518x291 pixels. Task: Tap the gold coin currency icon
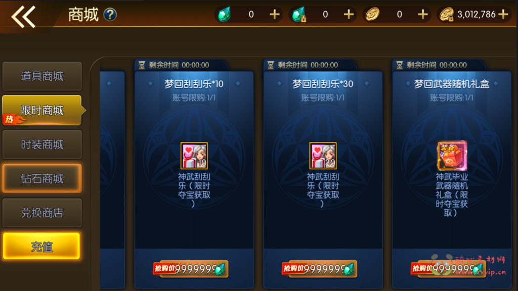tap(373, 15)
